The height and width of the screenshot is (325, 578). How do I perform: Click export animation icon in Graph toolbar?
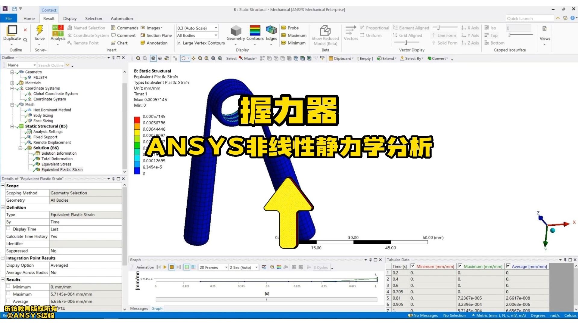coord(264,267)
